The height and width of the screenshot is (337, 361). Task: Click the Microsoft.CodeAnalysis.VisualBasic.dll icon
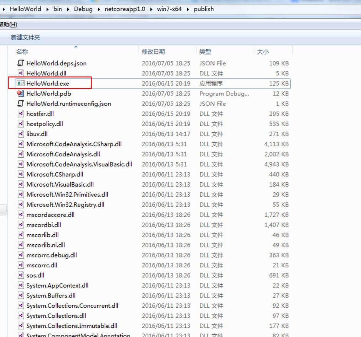[x=21, y=164]
